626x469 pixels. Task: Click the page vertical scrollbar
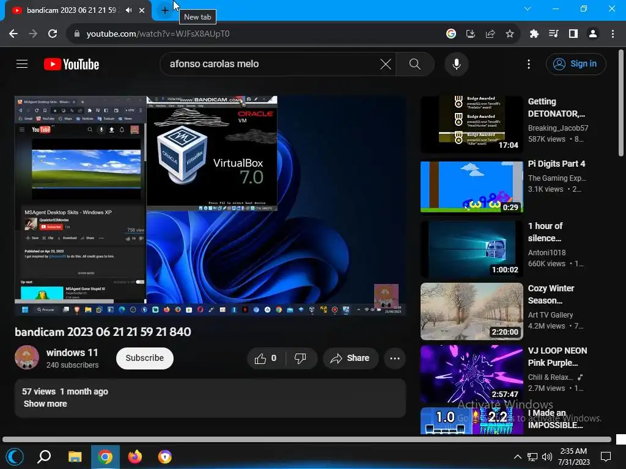(621, 103)
